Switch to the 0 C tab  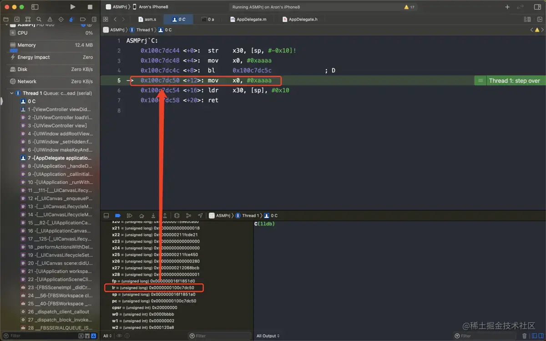(178, 20)
